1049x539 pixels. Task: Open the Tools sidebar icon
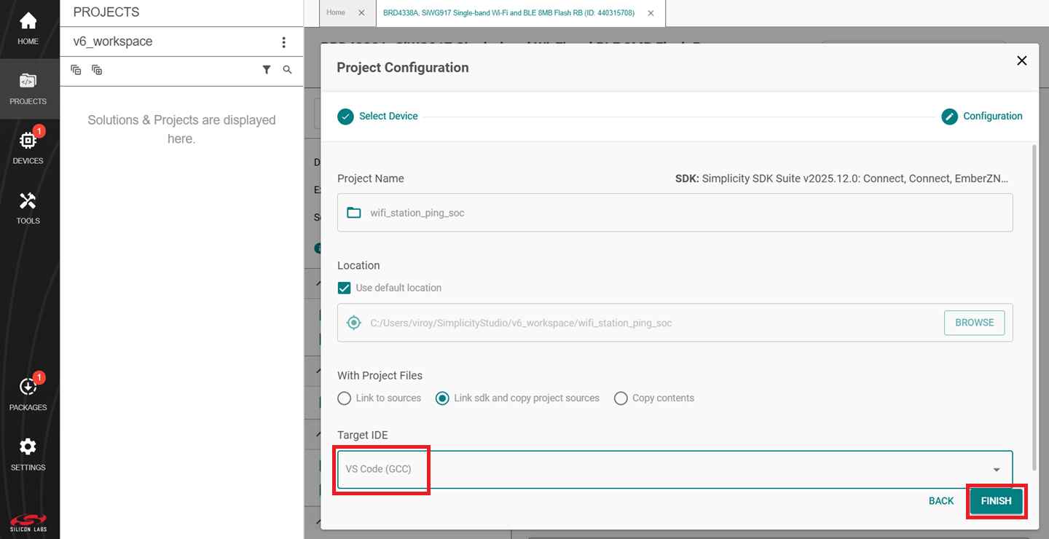click(x=28, y=208)
